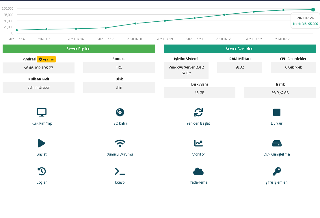The image size is (320, 218).
Task: View Loglar history icon
Action: [42, 171]
